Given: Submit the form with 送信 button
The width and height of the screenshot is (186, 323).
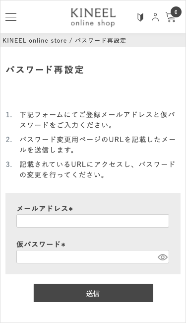Looking at the screenshot, I should coord(93,293).
